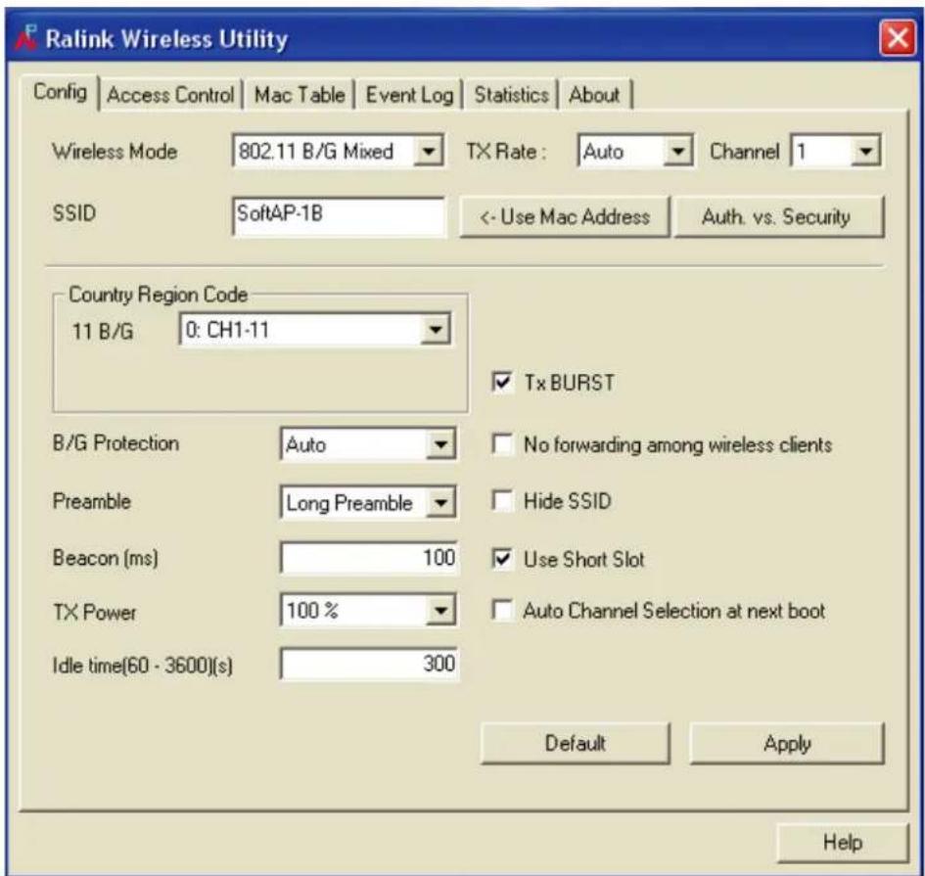Click the Default button
The height and width of the screenshot is (876, 925).
pos(575,743)
